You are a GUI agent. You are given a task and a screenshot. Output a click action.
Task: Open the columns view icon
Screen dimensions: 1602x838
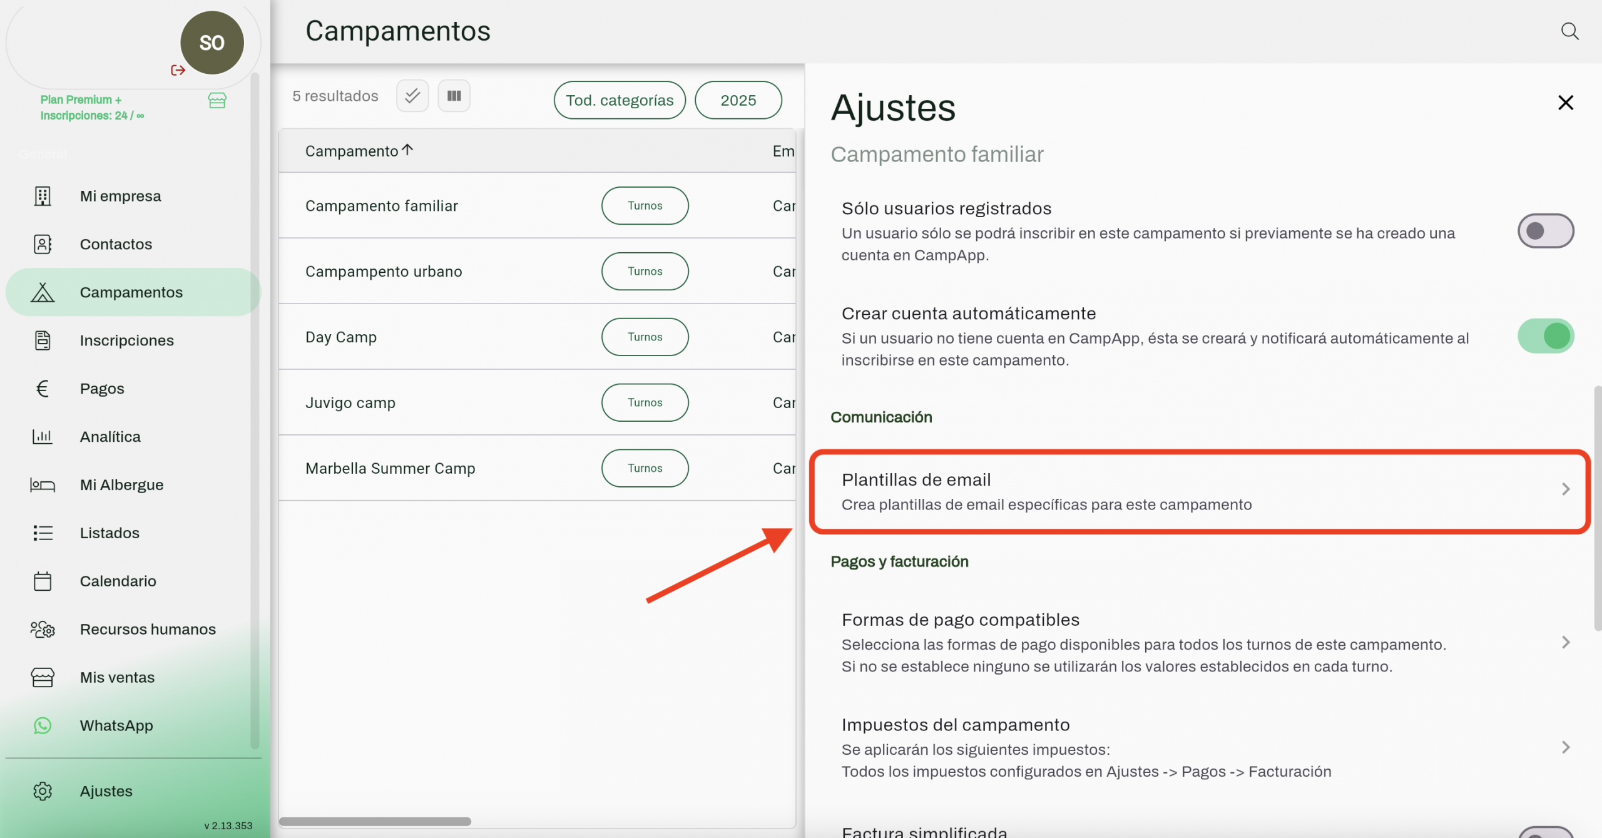tap(454, 96)
